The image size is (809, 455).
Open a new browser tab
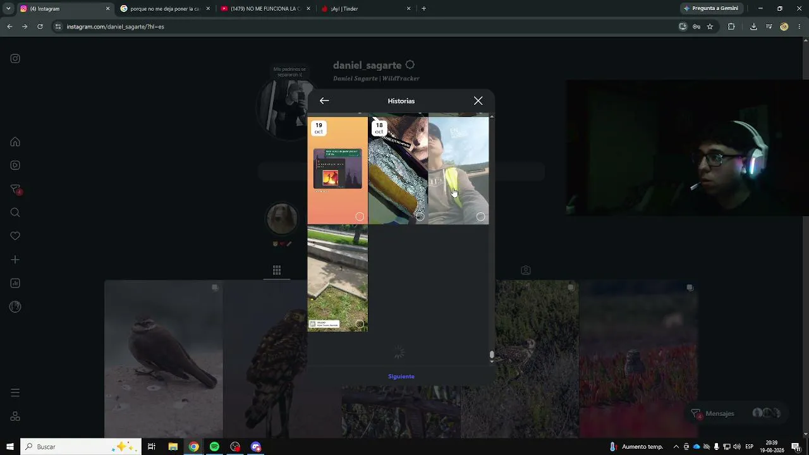pyautogui.click(x=423, y=9)
